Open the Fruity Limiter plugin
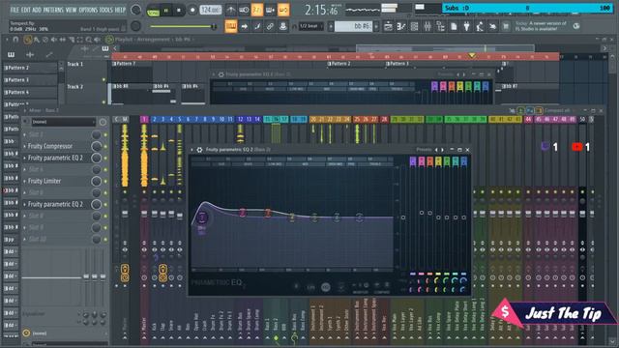Screen dimensions: 619x348 point(44,181)
